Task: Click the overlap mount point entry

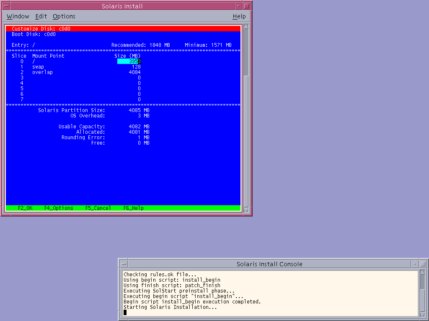Action: (x=42, y=72)
